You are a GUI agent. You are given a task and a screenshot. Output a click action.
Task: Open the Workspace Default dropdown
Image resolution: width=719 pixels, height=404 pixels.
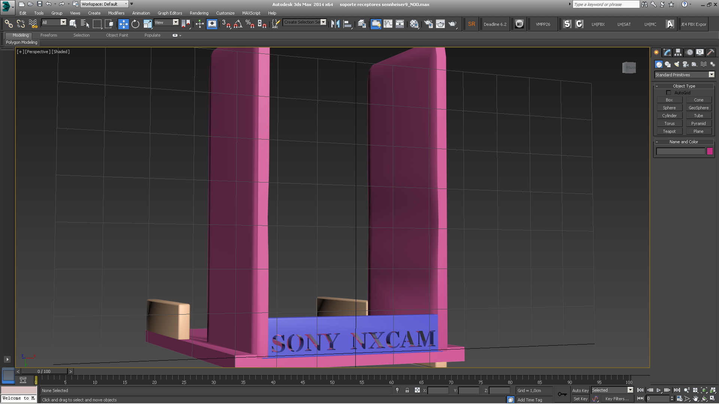pos(104,4)
